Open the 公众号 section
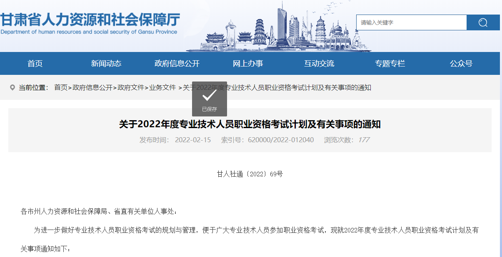Image resolution: width=502 pixels, height=257 pixels. click(x=461, y=63)
